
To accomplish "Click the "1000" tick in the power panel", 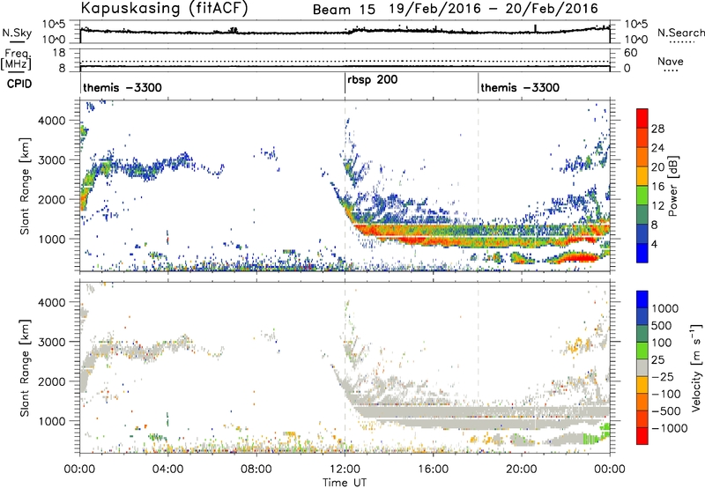I will pyautogui.click(x=54, y=239).
